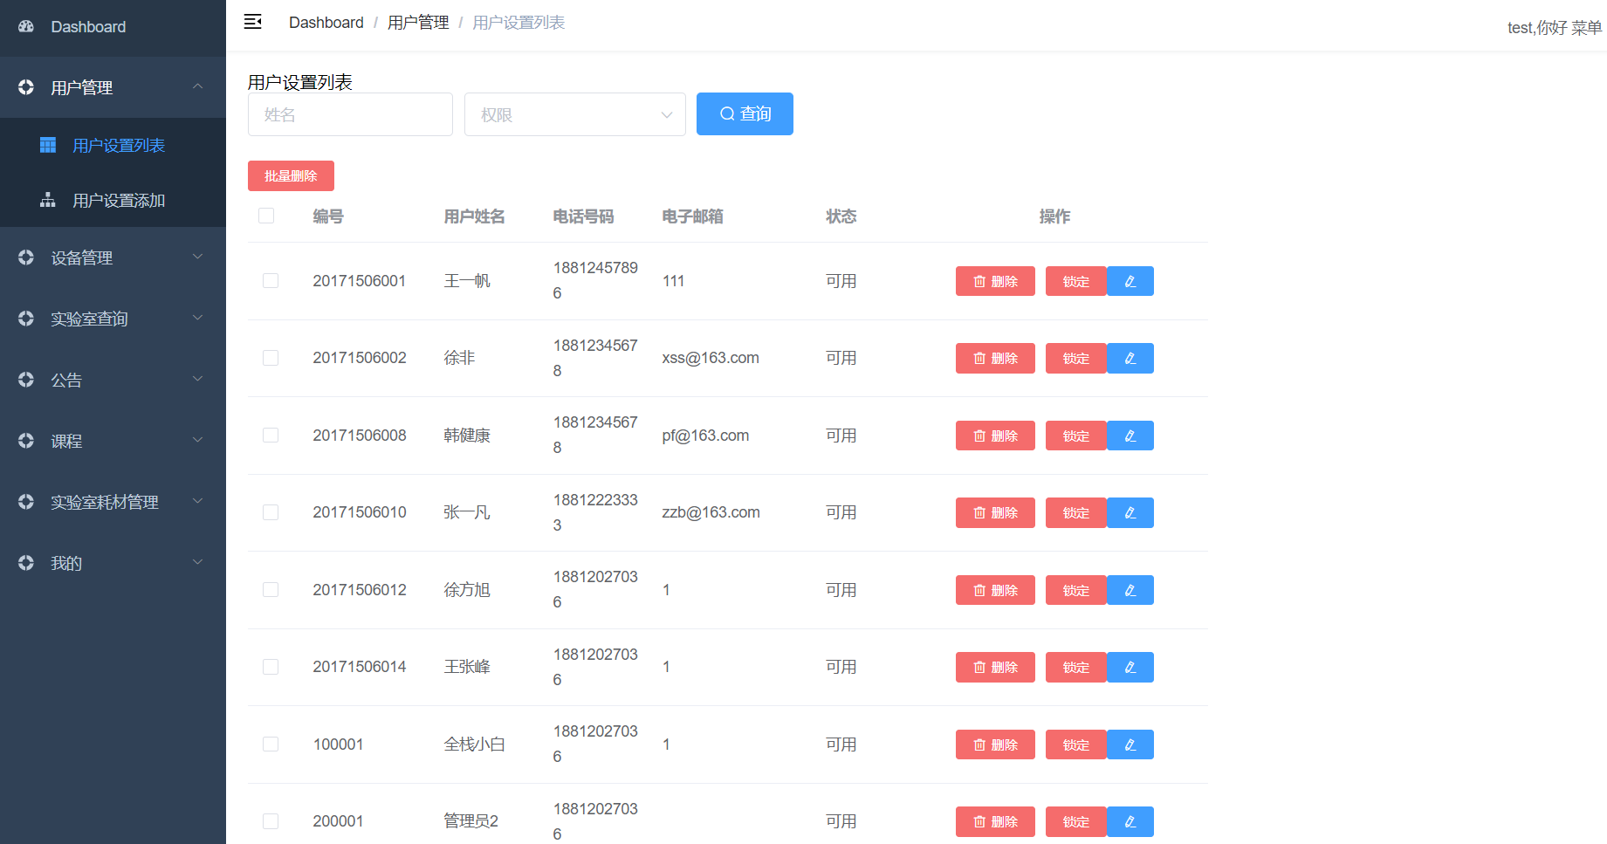
Task: Check the row checkbox for 200001
Action: [271, 821]
